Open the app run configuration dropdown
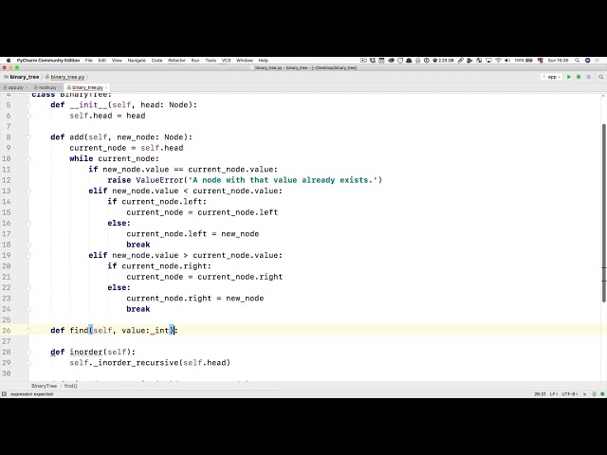607x455 pixels. (x=552, y=77)
